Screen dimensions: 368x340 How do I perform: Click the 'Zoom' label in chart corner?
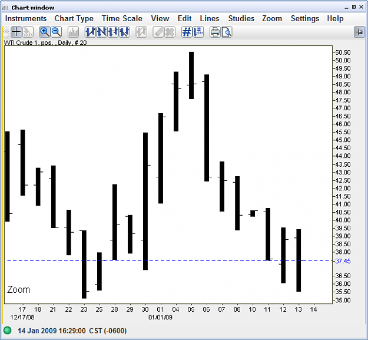pos(18,289)
